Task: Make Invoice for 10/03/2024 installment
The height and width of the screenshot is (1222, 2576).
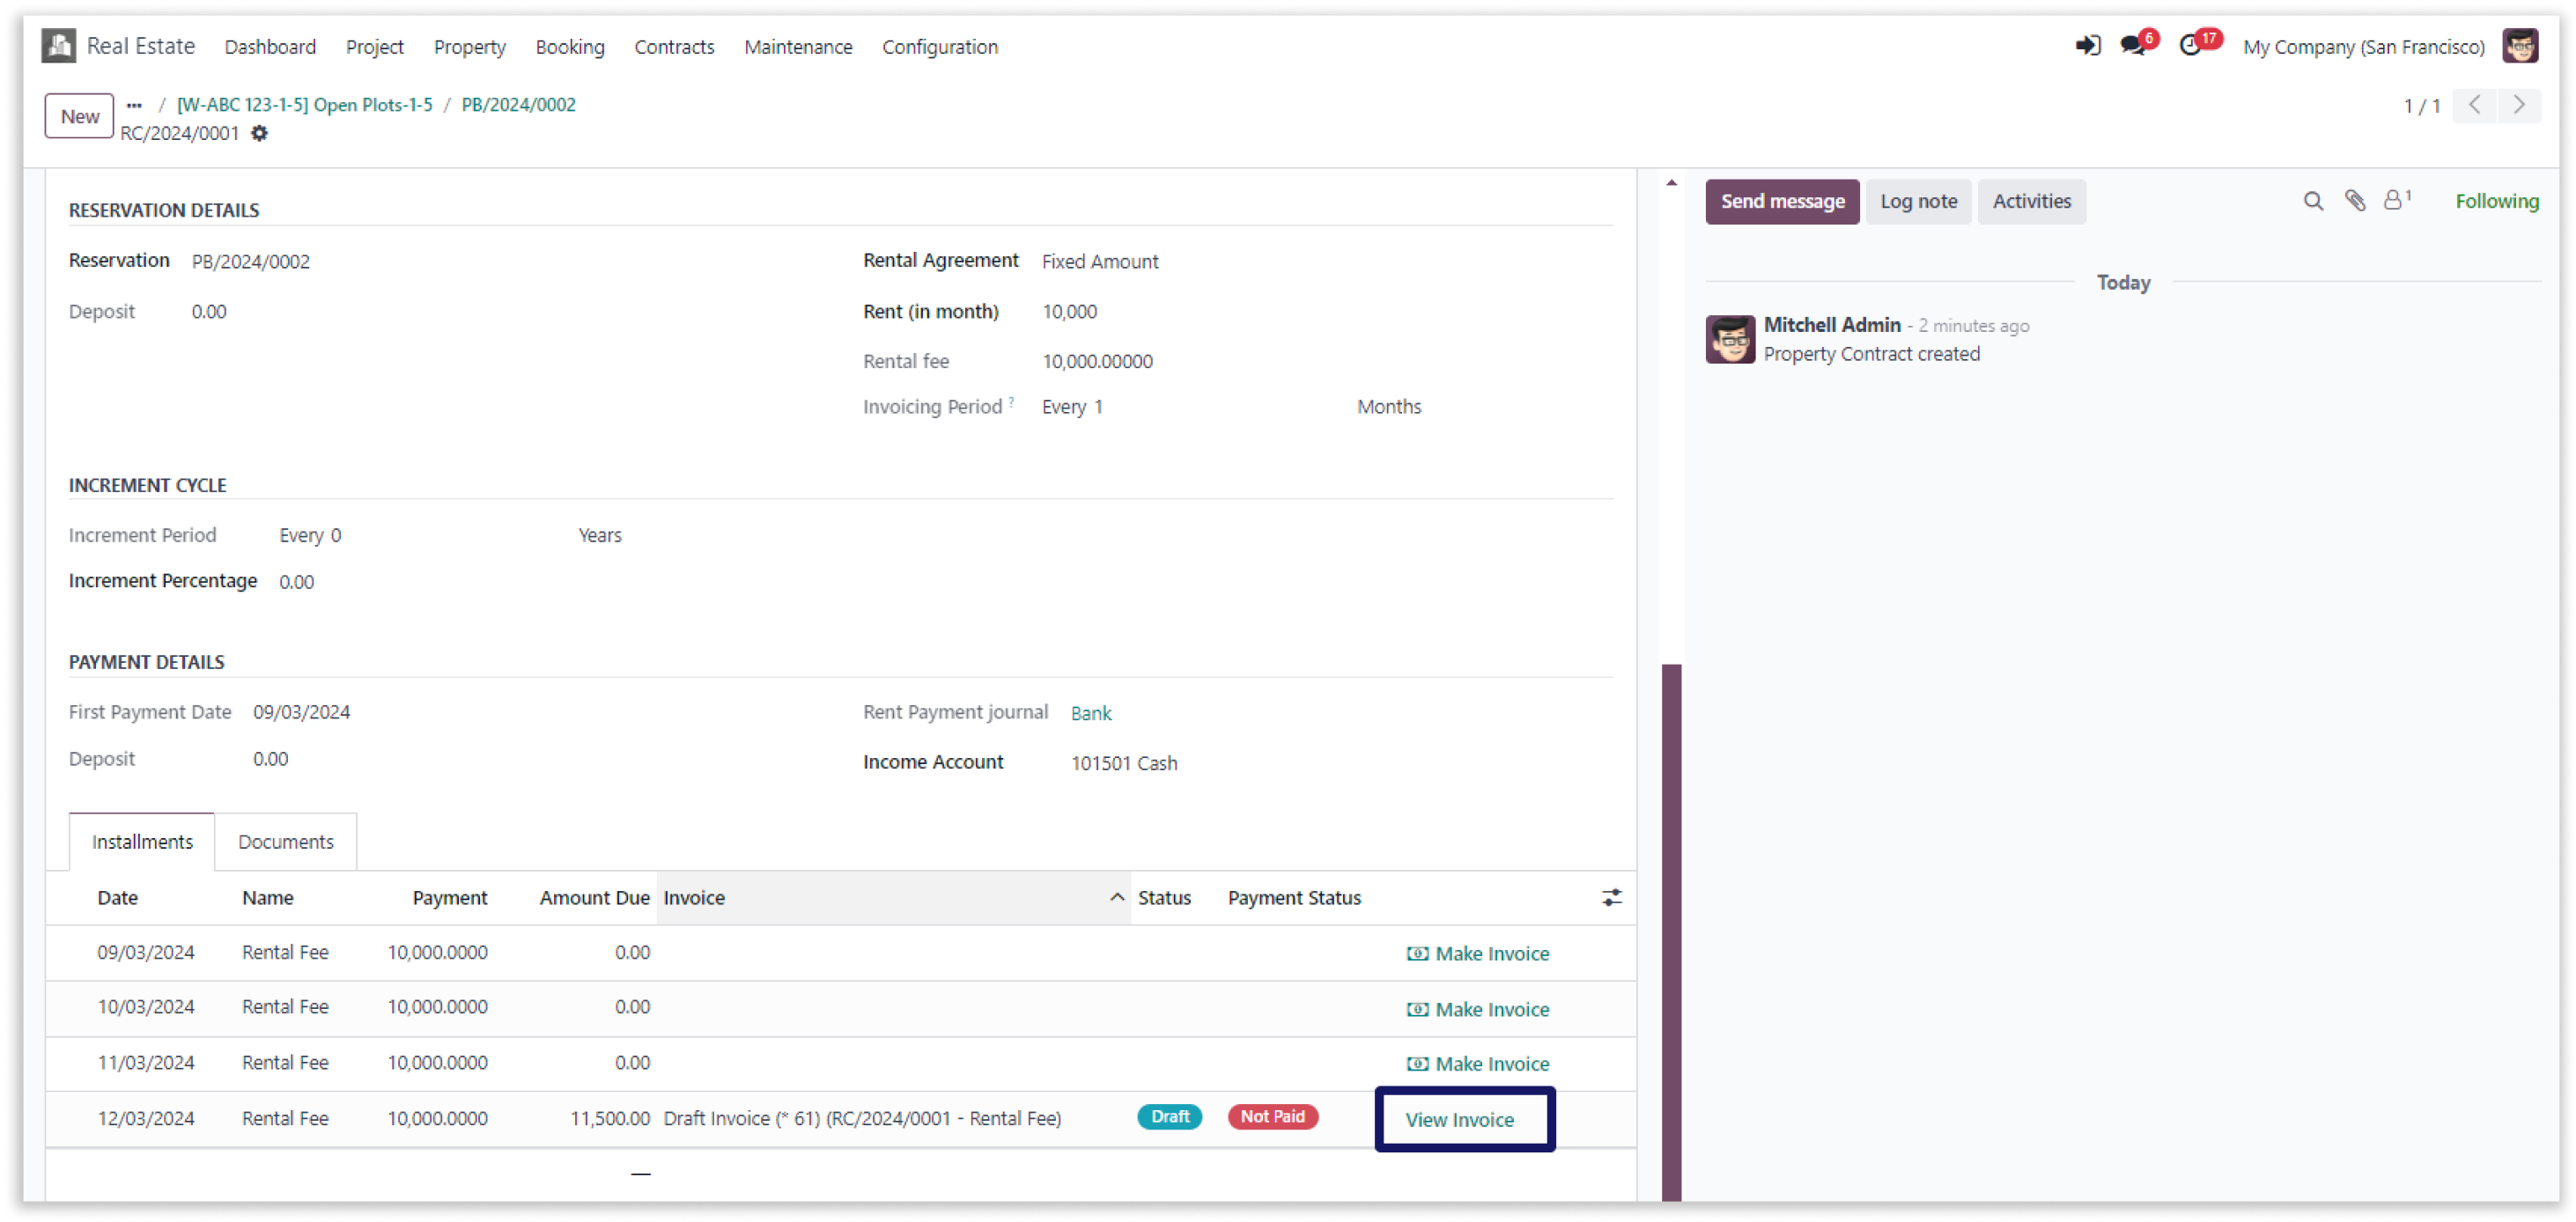Action: pos(1478,1010)
